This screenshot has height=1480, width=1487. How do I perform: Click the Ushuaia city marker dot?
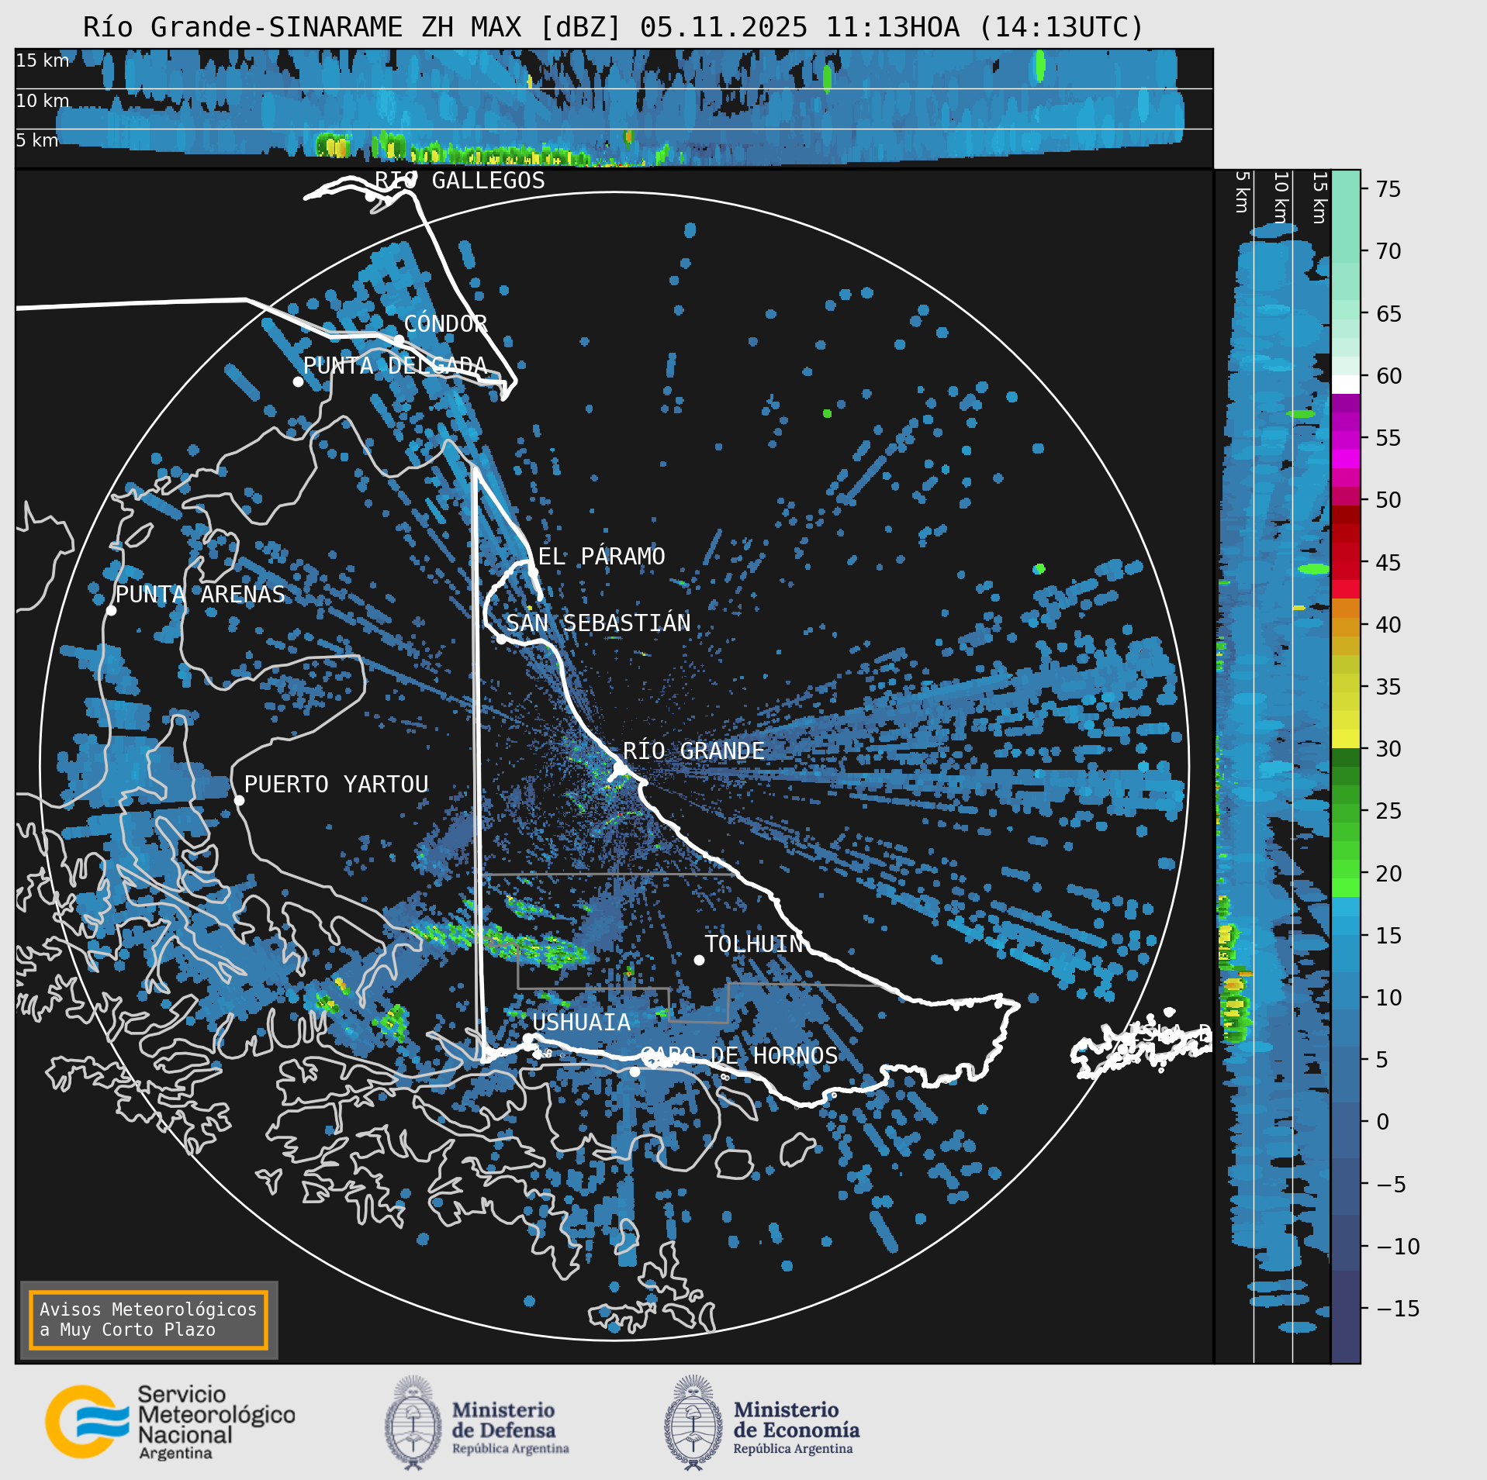(527, 1039)
